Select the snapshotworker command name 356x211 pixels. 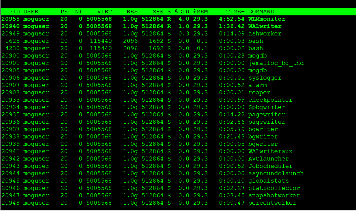274,196
